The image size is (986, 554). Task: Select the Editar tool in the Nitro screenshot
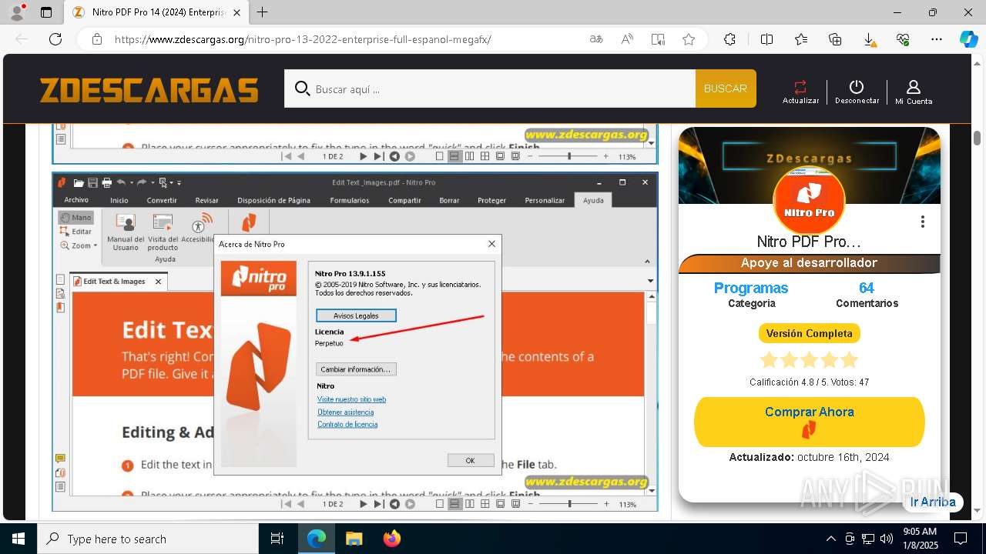[76, 232]
